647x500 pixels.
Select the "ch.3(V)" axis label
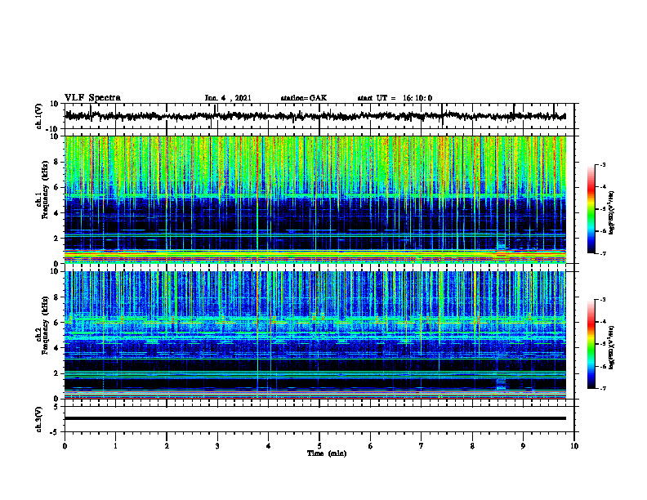coord(39,419)
